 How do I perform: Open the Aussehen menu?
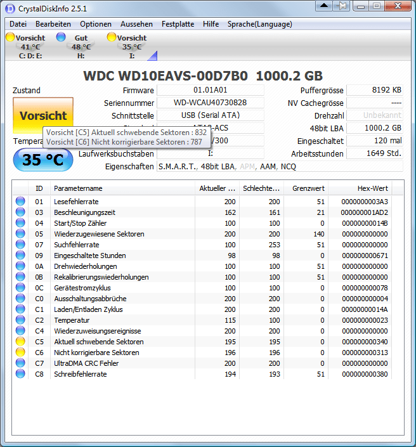tap(136, 24)
